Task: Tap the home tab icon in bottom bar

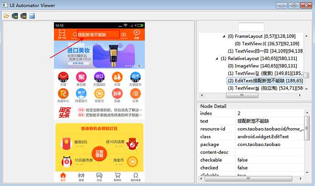Action: 63,176
